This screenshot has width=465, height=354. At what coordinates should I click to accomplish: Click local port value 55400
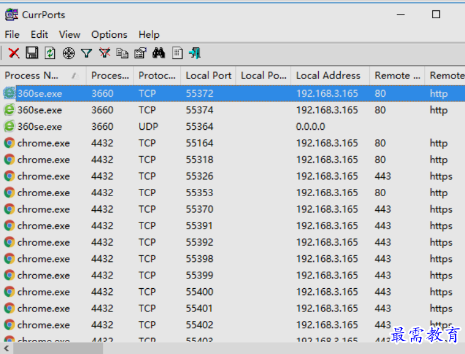pos(199,292)
